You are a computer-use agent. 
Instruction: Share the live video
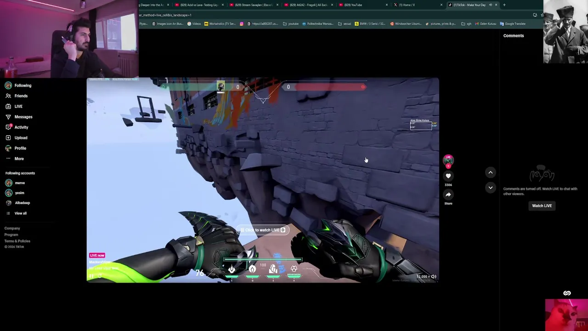point(448,194)
